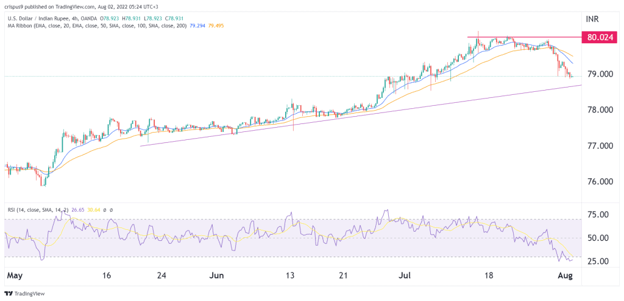Click the 25.00 RSI axis label
The width and height of the screenshot is (624, 301).
pos(598,261)
